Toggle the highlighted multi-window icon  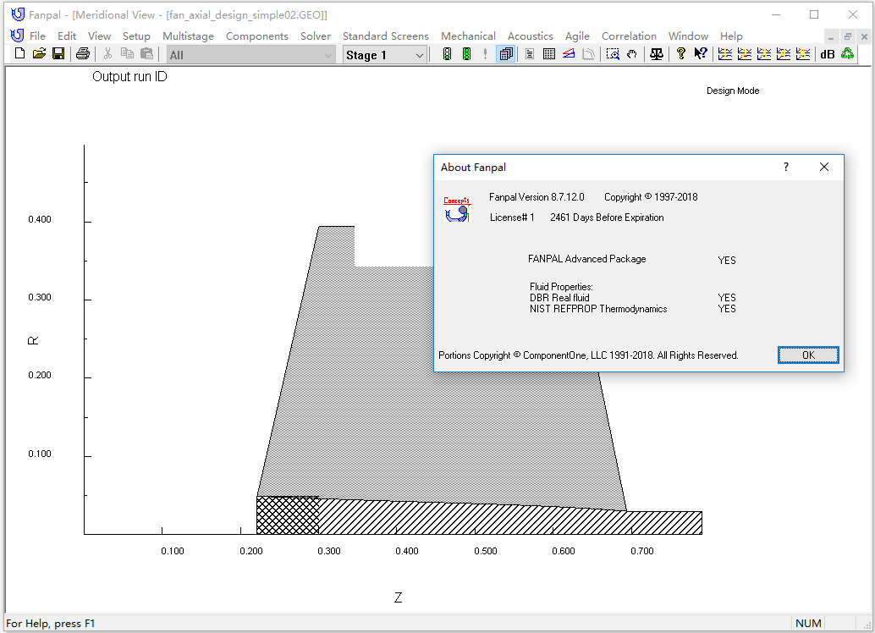(x=506, y=54)
